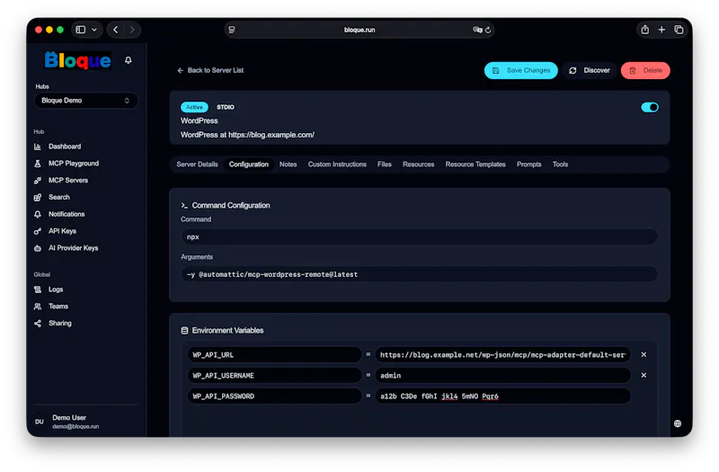Toggle the browser sidebar button
This screenshot has width=719, height=472.
[x=81, y=30]
